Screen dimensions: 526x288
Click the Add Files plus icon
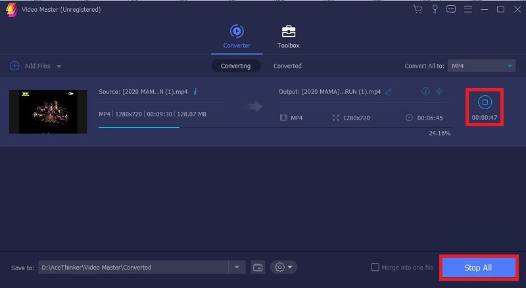[x=14, y=66]
